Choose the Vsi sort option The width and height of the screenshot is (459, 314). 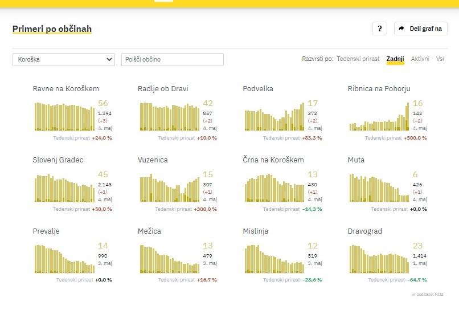click(x=440, y=59)
